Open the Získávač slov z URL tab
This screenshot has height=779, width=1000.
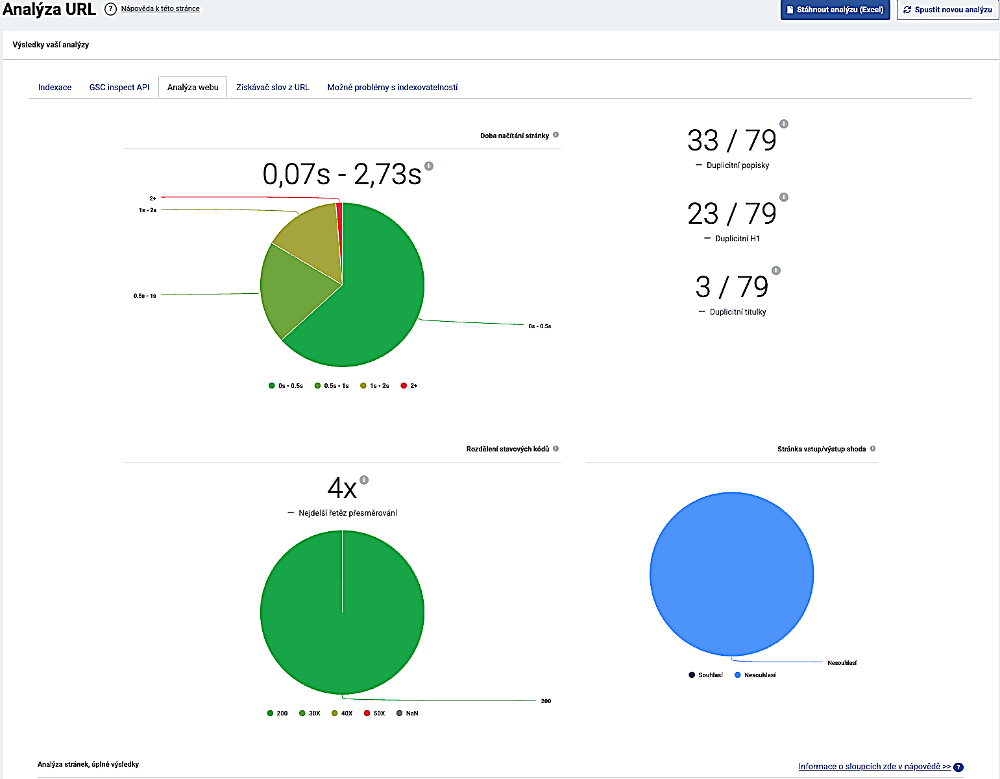[273, 87]
